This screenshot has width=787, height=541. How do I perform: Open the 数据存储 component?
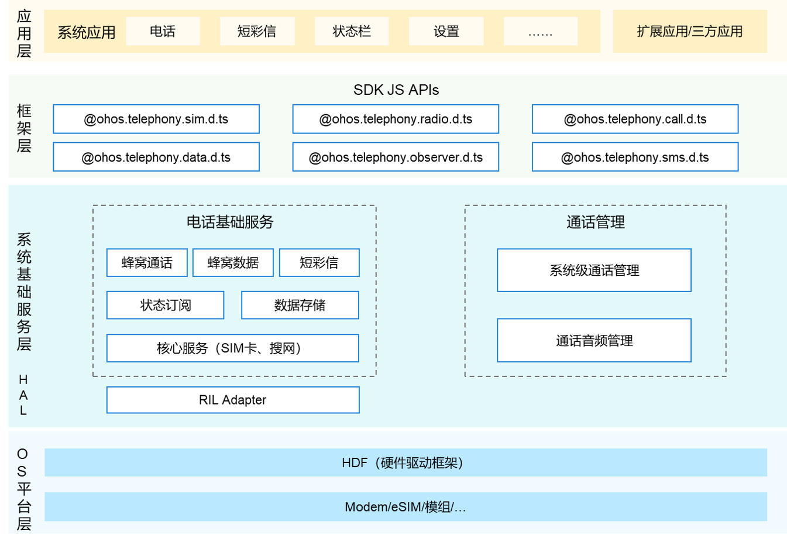[300, 305]
